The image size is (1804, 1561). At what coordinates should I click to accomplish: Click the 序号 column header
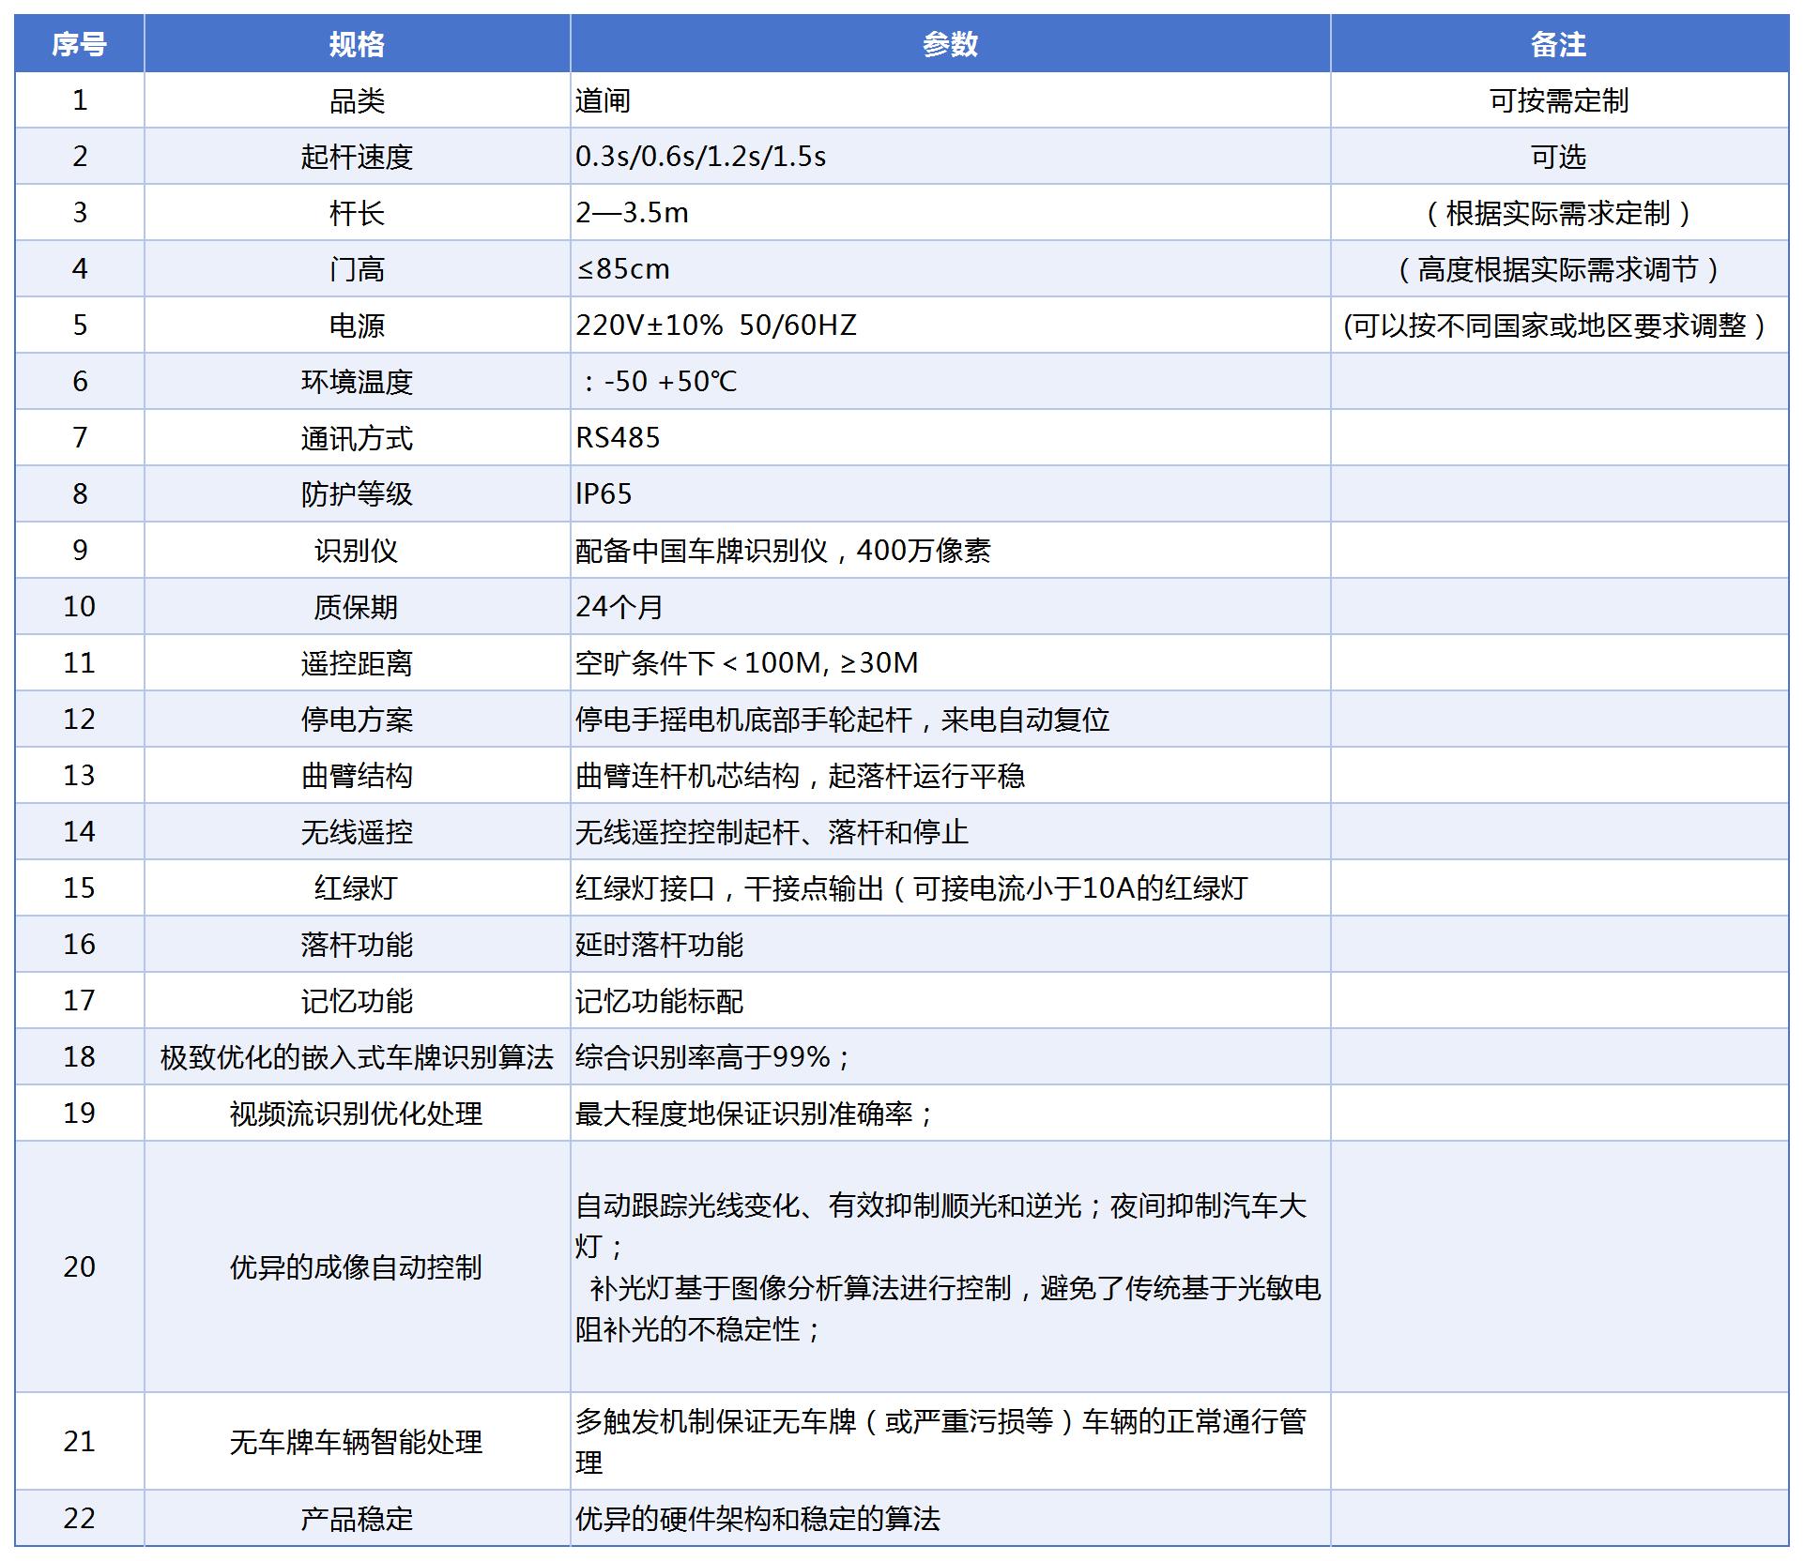(x=79, y=44)
